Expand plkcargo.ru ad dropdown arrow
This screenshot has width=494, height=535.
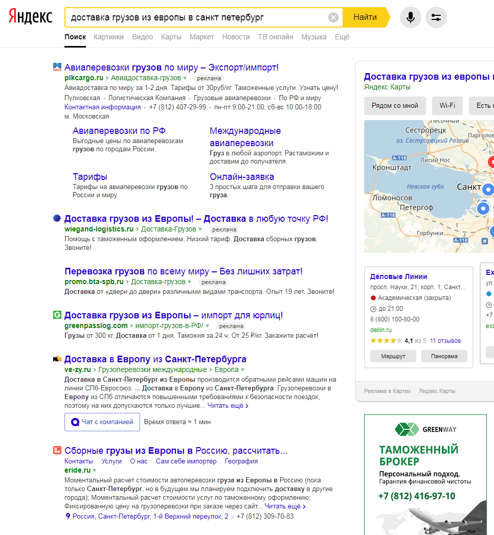(x=185, y=78)
